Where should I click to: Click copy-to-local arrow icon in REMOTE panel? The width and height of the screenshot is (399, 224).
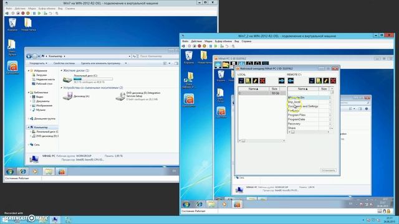pyautogui.click(x=291, y=81)
